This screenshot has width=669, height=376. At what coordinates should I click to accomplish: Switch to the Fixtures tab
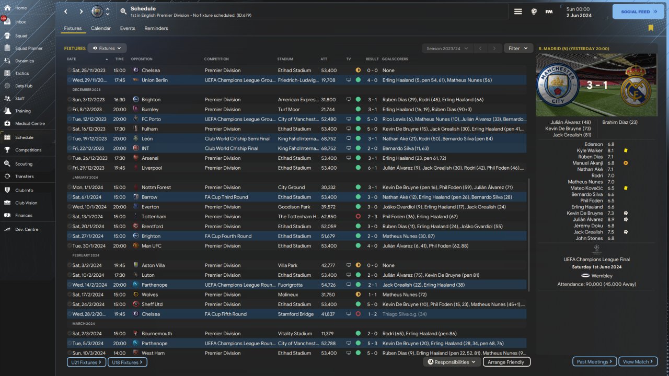click(x=73, y=29)
